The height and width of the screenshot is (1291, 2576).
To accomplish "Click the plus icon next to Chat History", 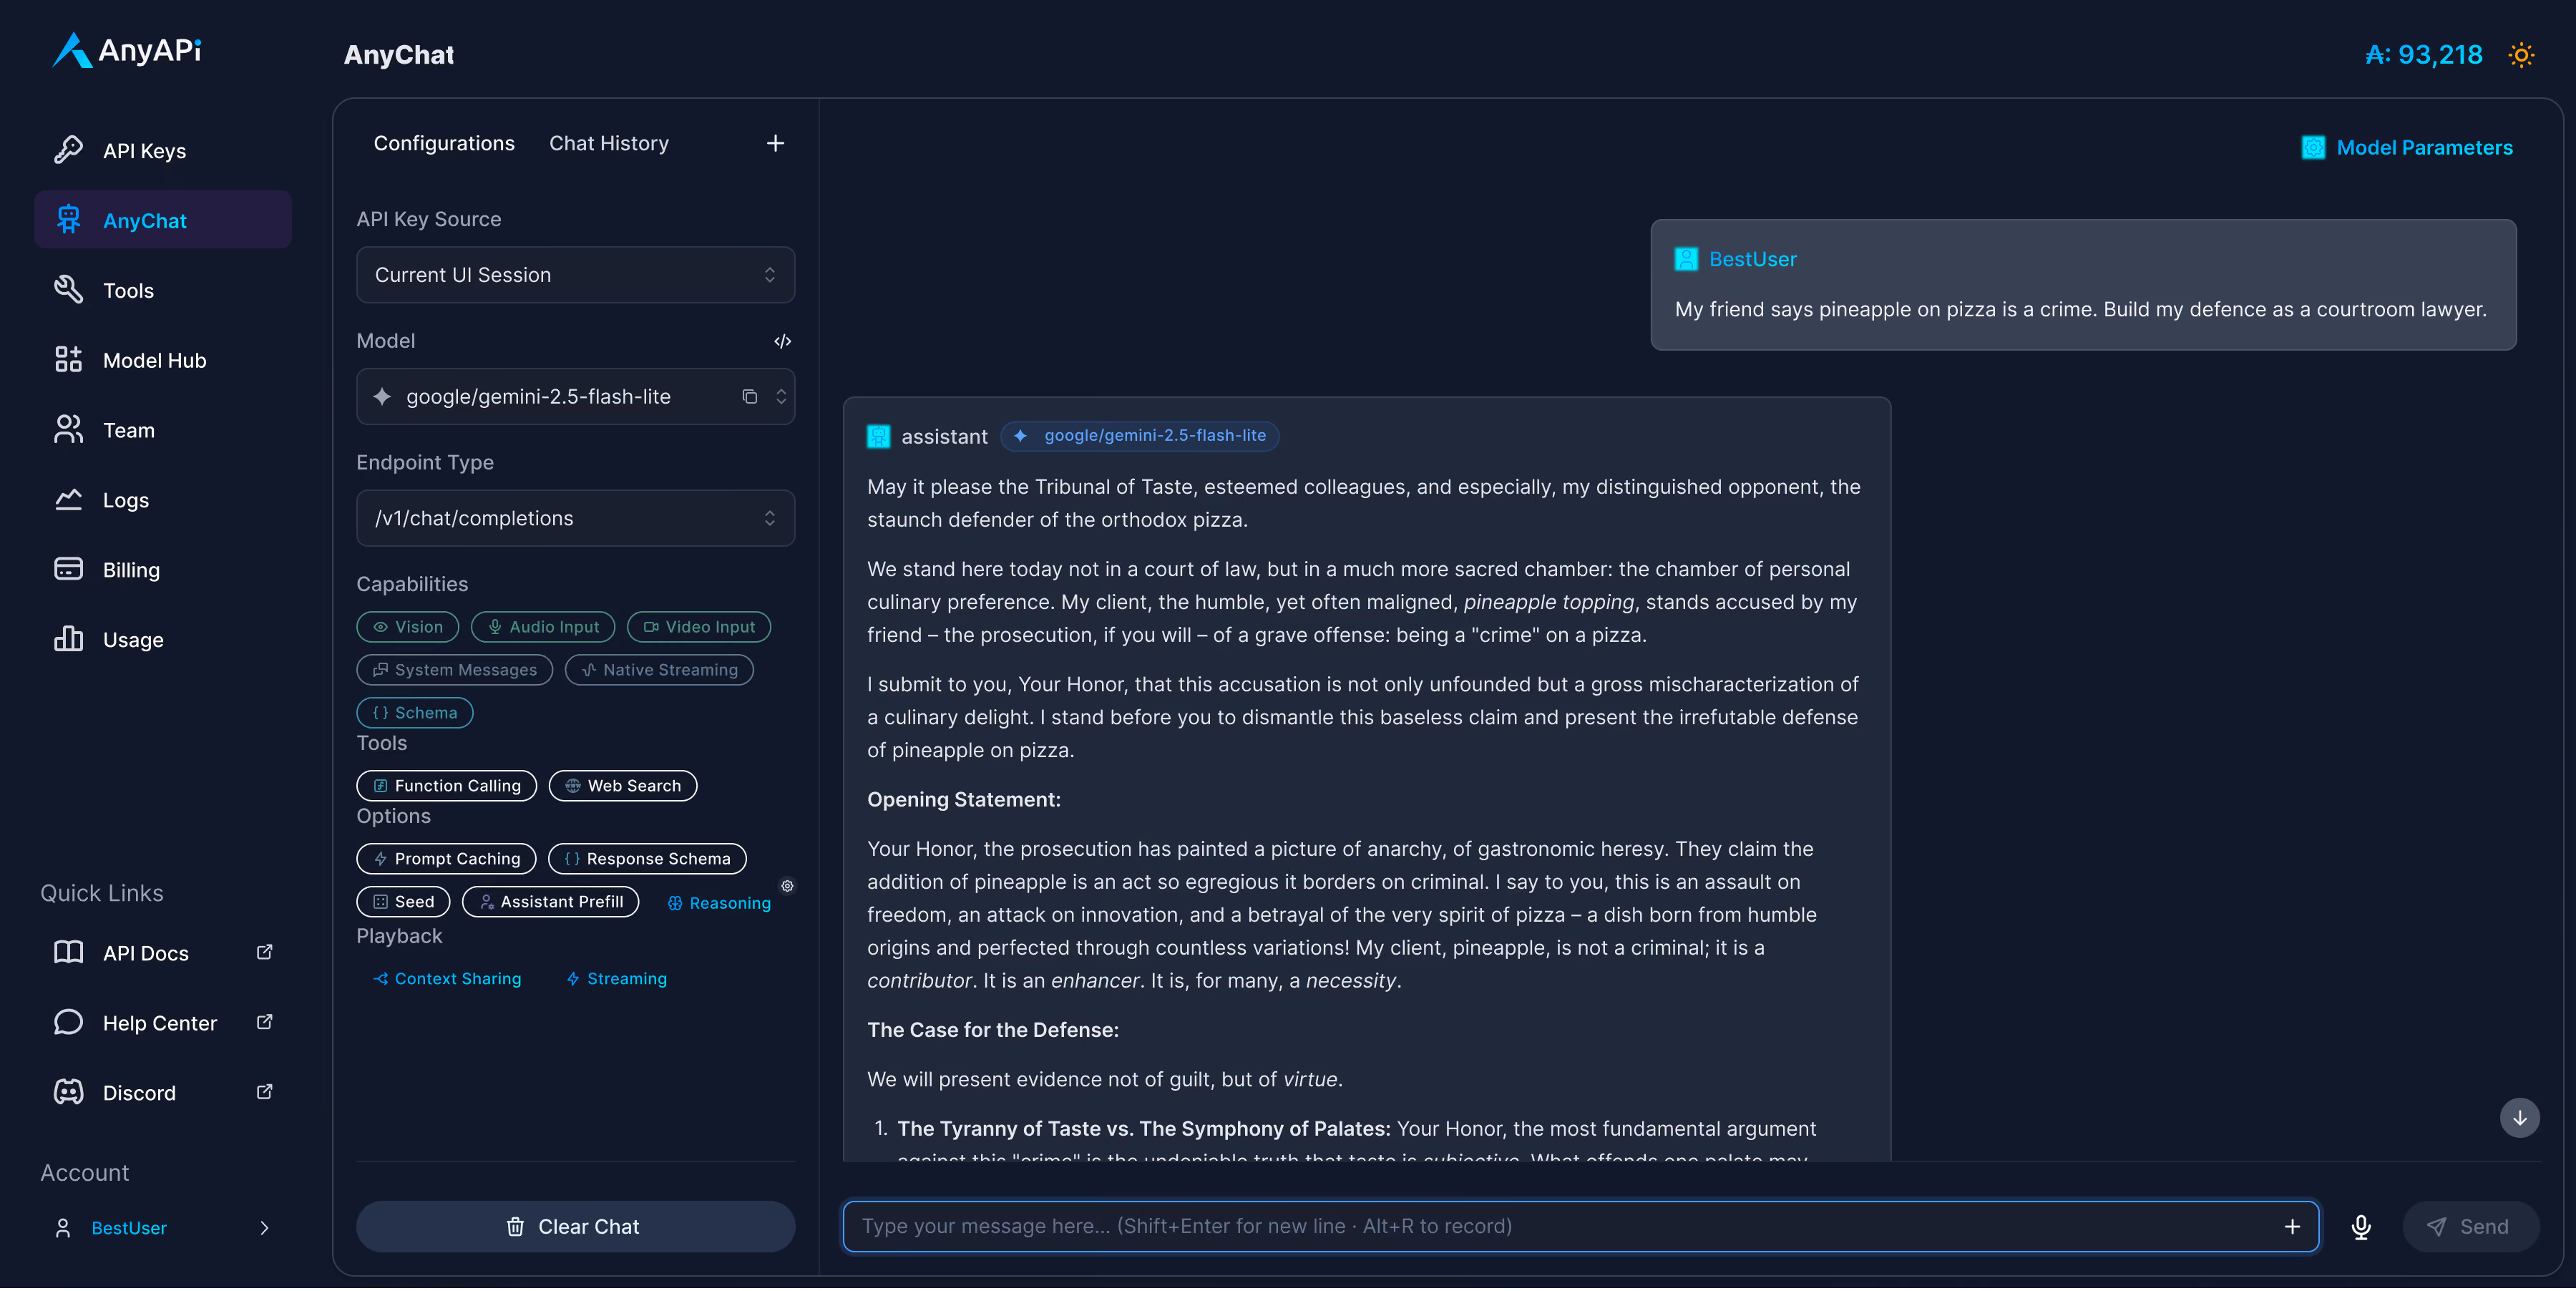I will [775, 144].
